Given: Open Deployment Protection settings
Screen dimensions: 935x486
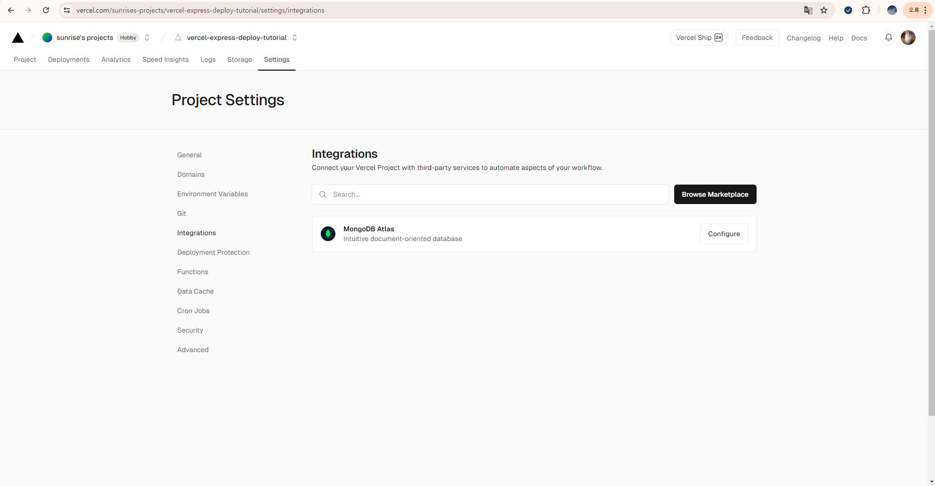Looking at the screenshot, I should click(213, 252).
